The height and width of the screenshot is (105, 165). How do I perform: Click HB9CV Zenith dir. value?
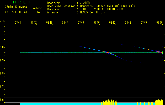point(93,12)
